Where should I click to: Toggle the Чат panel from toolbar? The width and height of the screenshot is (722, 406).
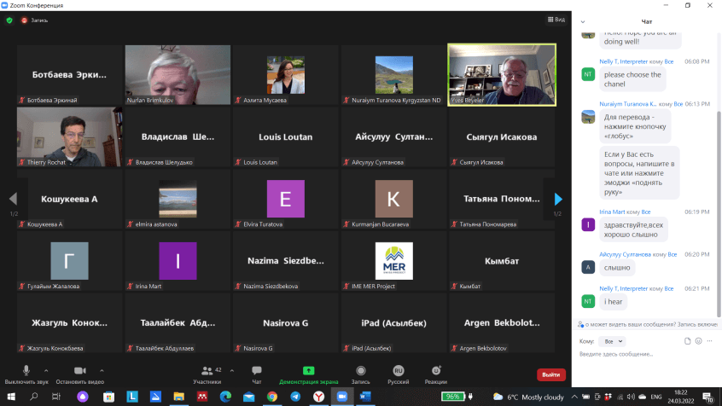point(256,373)
